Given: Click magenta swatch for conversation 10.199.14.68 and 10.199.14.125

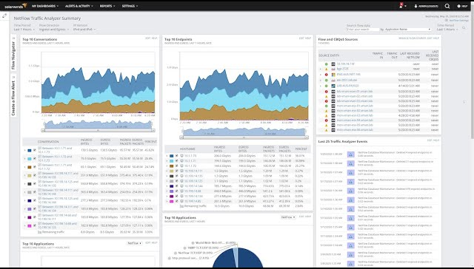Looking at the screenshot, I should point(30,225).
